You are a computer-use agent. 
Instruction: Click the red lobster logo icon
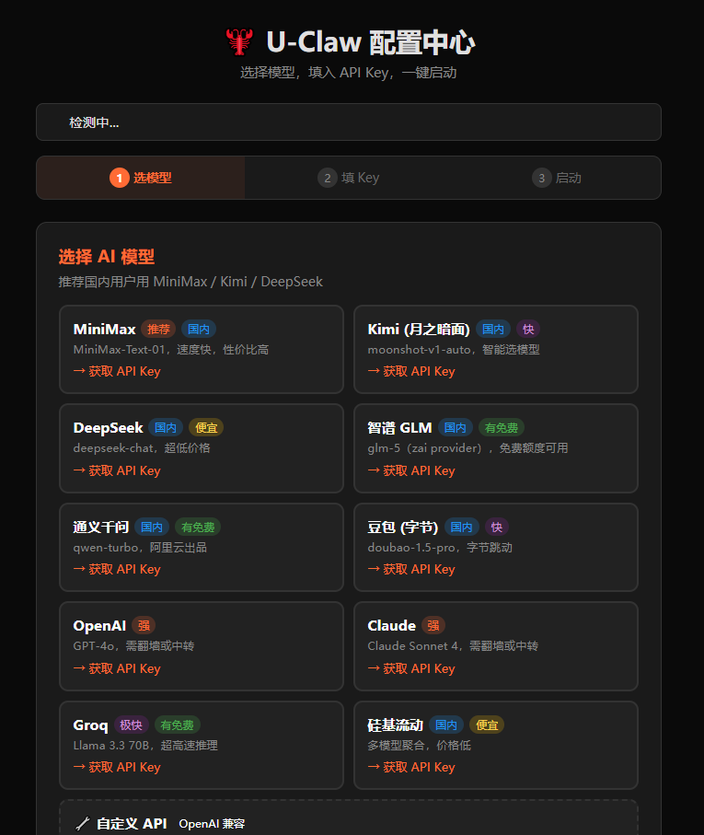239,41
